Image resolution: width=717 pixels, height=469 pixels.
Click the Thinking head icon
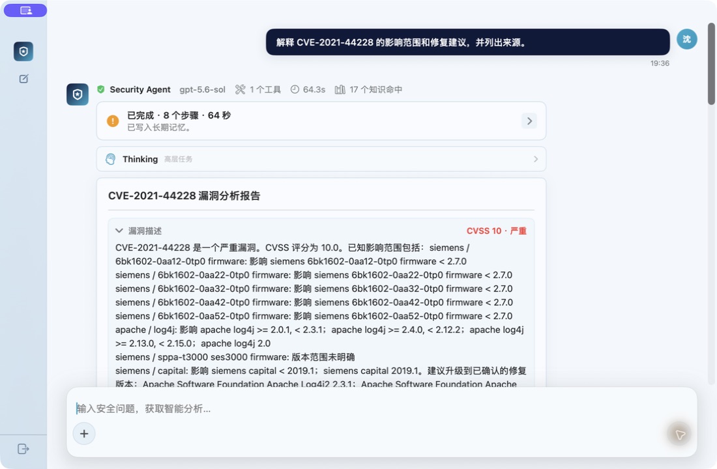(x=111, y=159)
